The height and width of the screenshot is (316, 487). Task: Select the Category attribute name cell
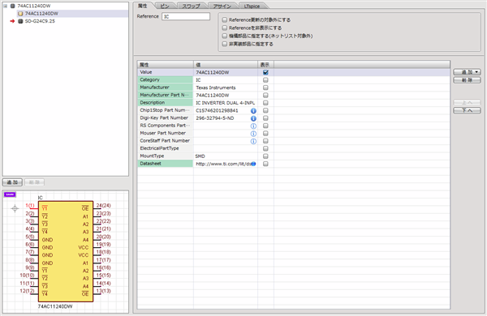(166, 79)
